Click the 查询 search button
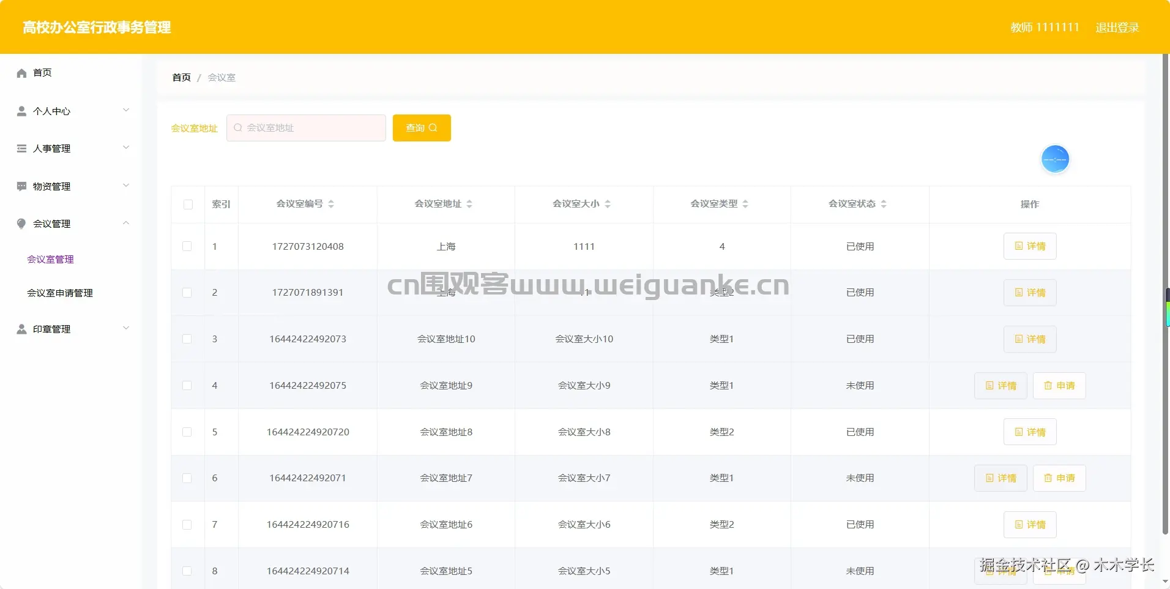The image size is (1170, 589). coord(422,128)
